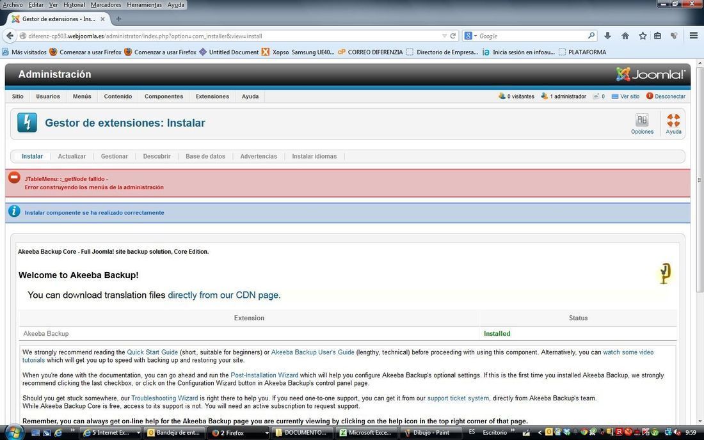Switch to the Gestionar tab
Image resolution: width=704 pixels, height=440 pixels.
click(x=115, y=157)
